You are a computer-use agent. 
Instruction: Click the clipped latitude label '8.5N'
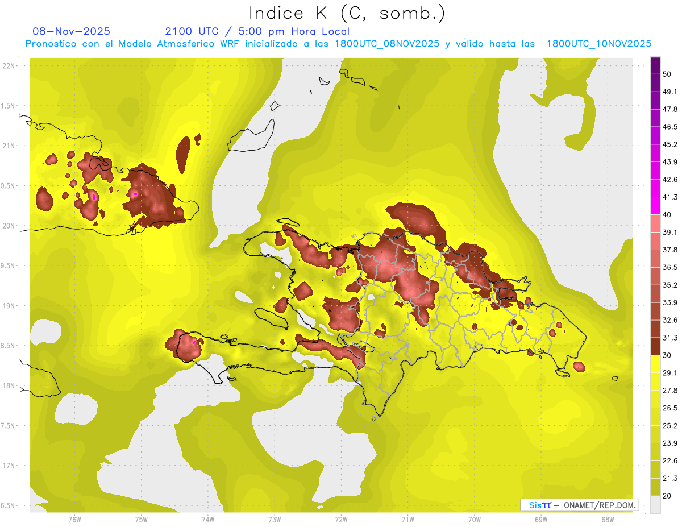[8, 346]
